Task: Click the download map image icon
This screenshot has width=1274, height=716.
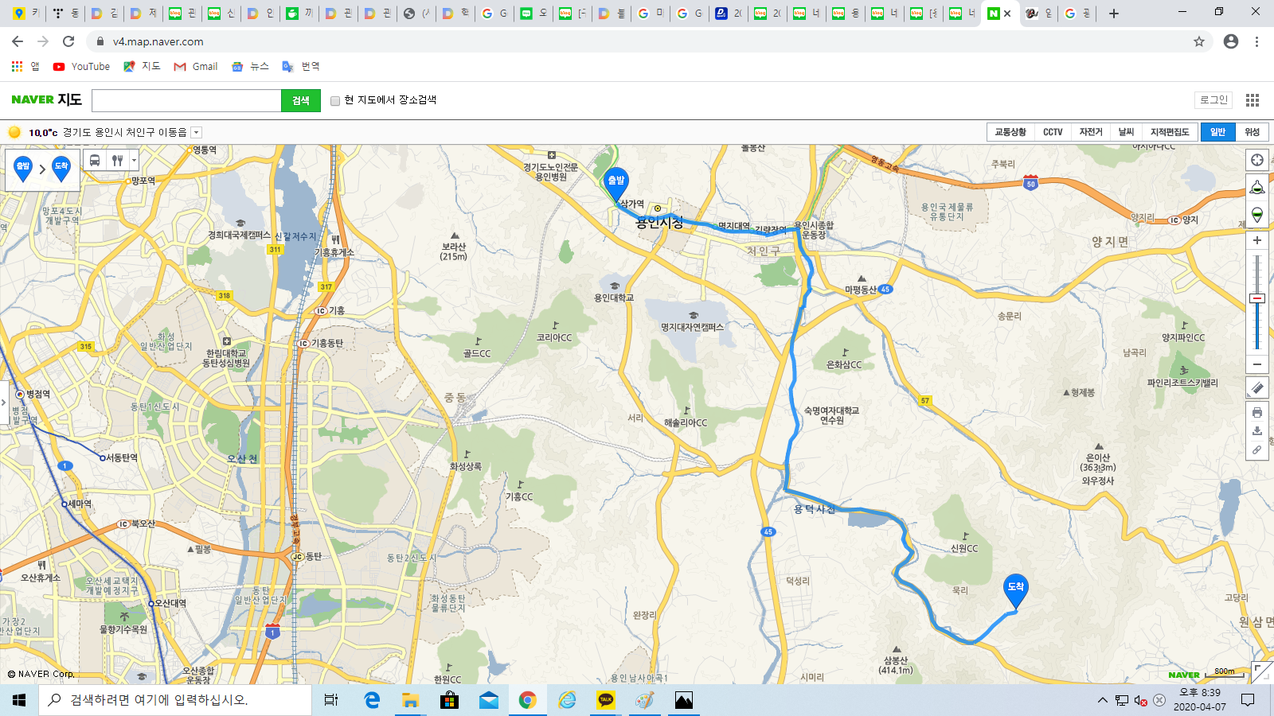Action: pyautogui.click(x=1257, y=431)
